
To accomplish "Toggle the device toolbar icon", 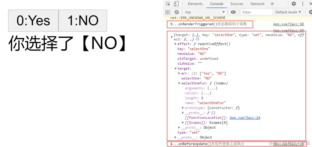I will (x=176, y=4).
